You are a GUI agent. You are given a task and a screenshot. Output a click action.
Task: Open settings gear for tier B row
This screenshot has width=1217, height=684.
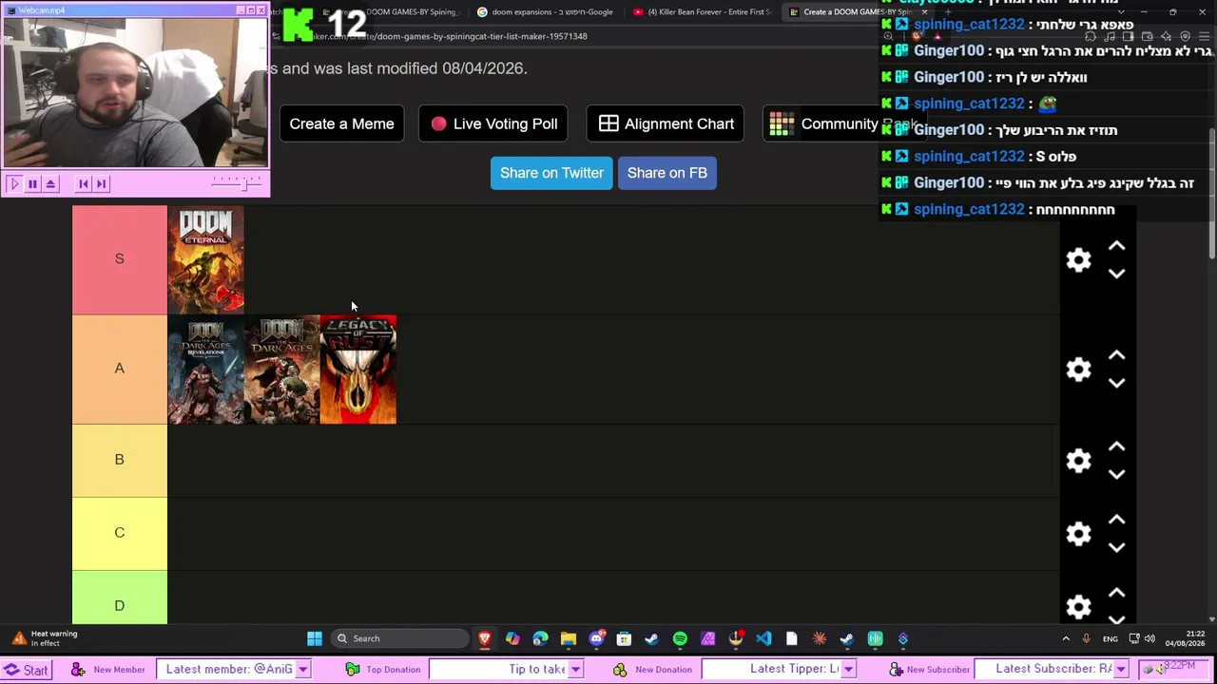tap(1078, 461)
